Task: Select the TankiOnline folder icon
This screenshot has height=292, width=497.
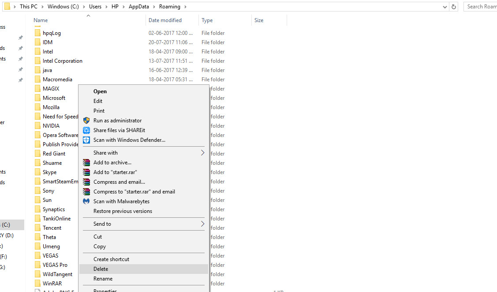Action: (x=37, y=218)
